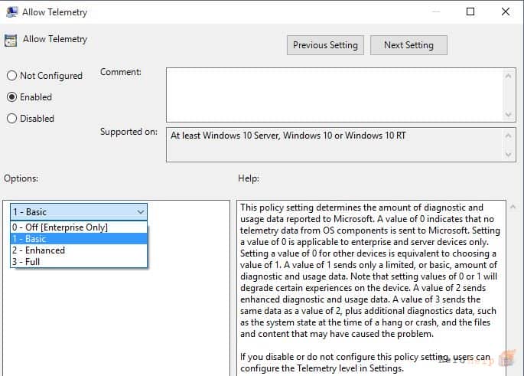Viewport: 524px width, 376px height.
Task: Select the Not Configured radio button
Action: [x=11, y=76]
